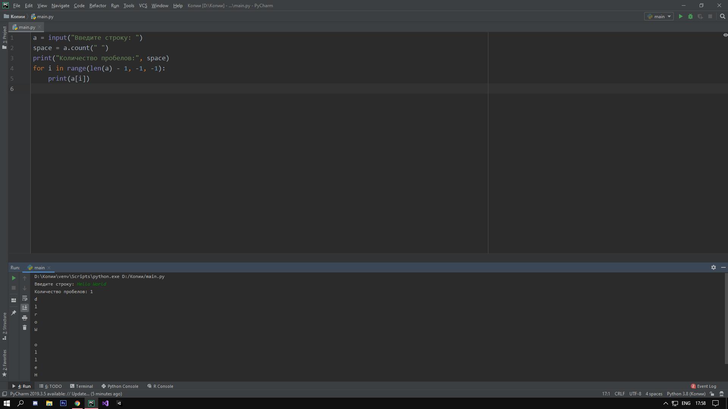Open the Help menu
This screenshot has height=409, width=728.
pyautogui.click(x=178, y=6)
